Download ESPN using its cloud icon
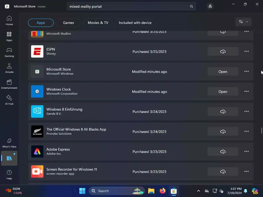Viewport: 263px width, 197px height. point(223,52)
